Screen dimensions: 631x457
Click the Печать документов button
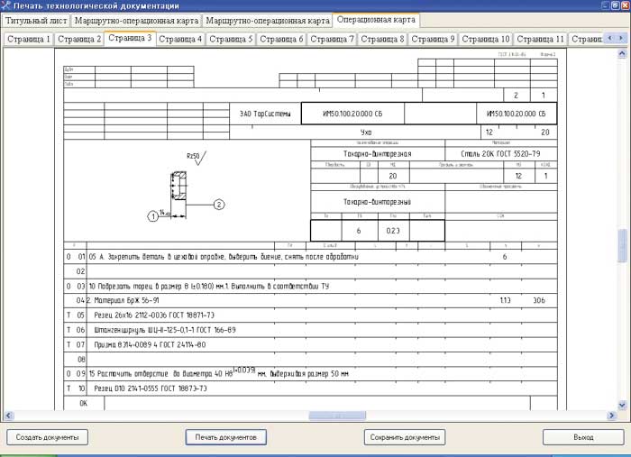click(225, 437)
